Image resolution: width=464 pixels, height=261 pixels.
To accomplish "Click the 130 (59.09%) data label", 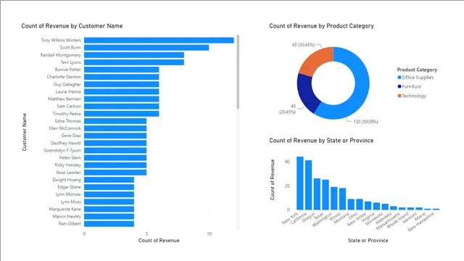I will click(x=365, y=122).
